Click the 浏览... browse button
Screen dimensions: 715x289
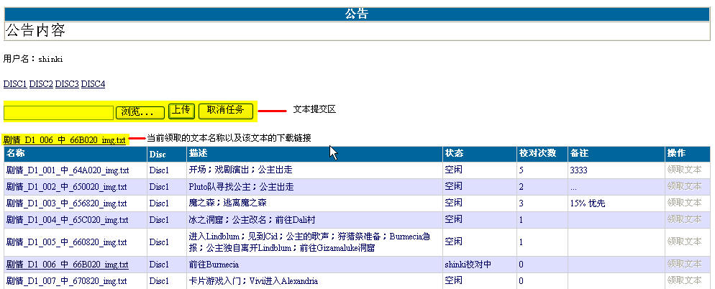[x=140, y=111]
